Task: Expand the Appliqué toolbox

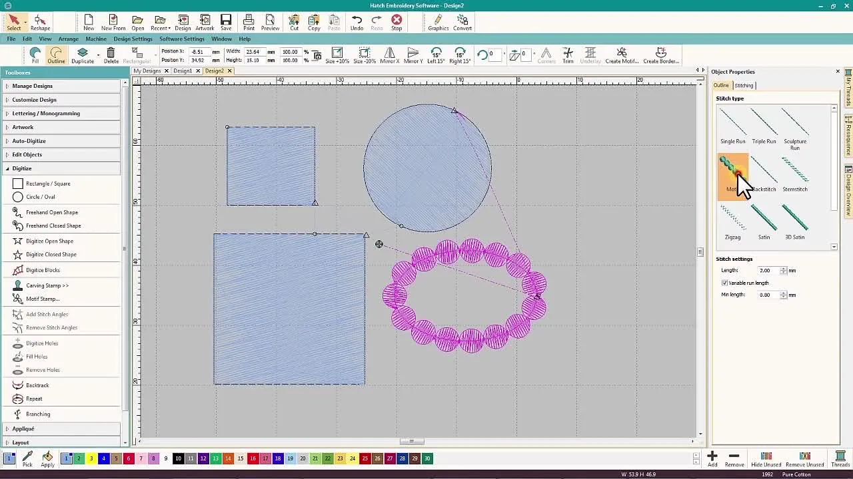Action: click(x=63, y=429)
